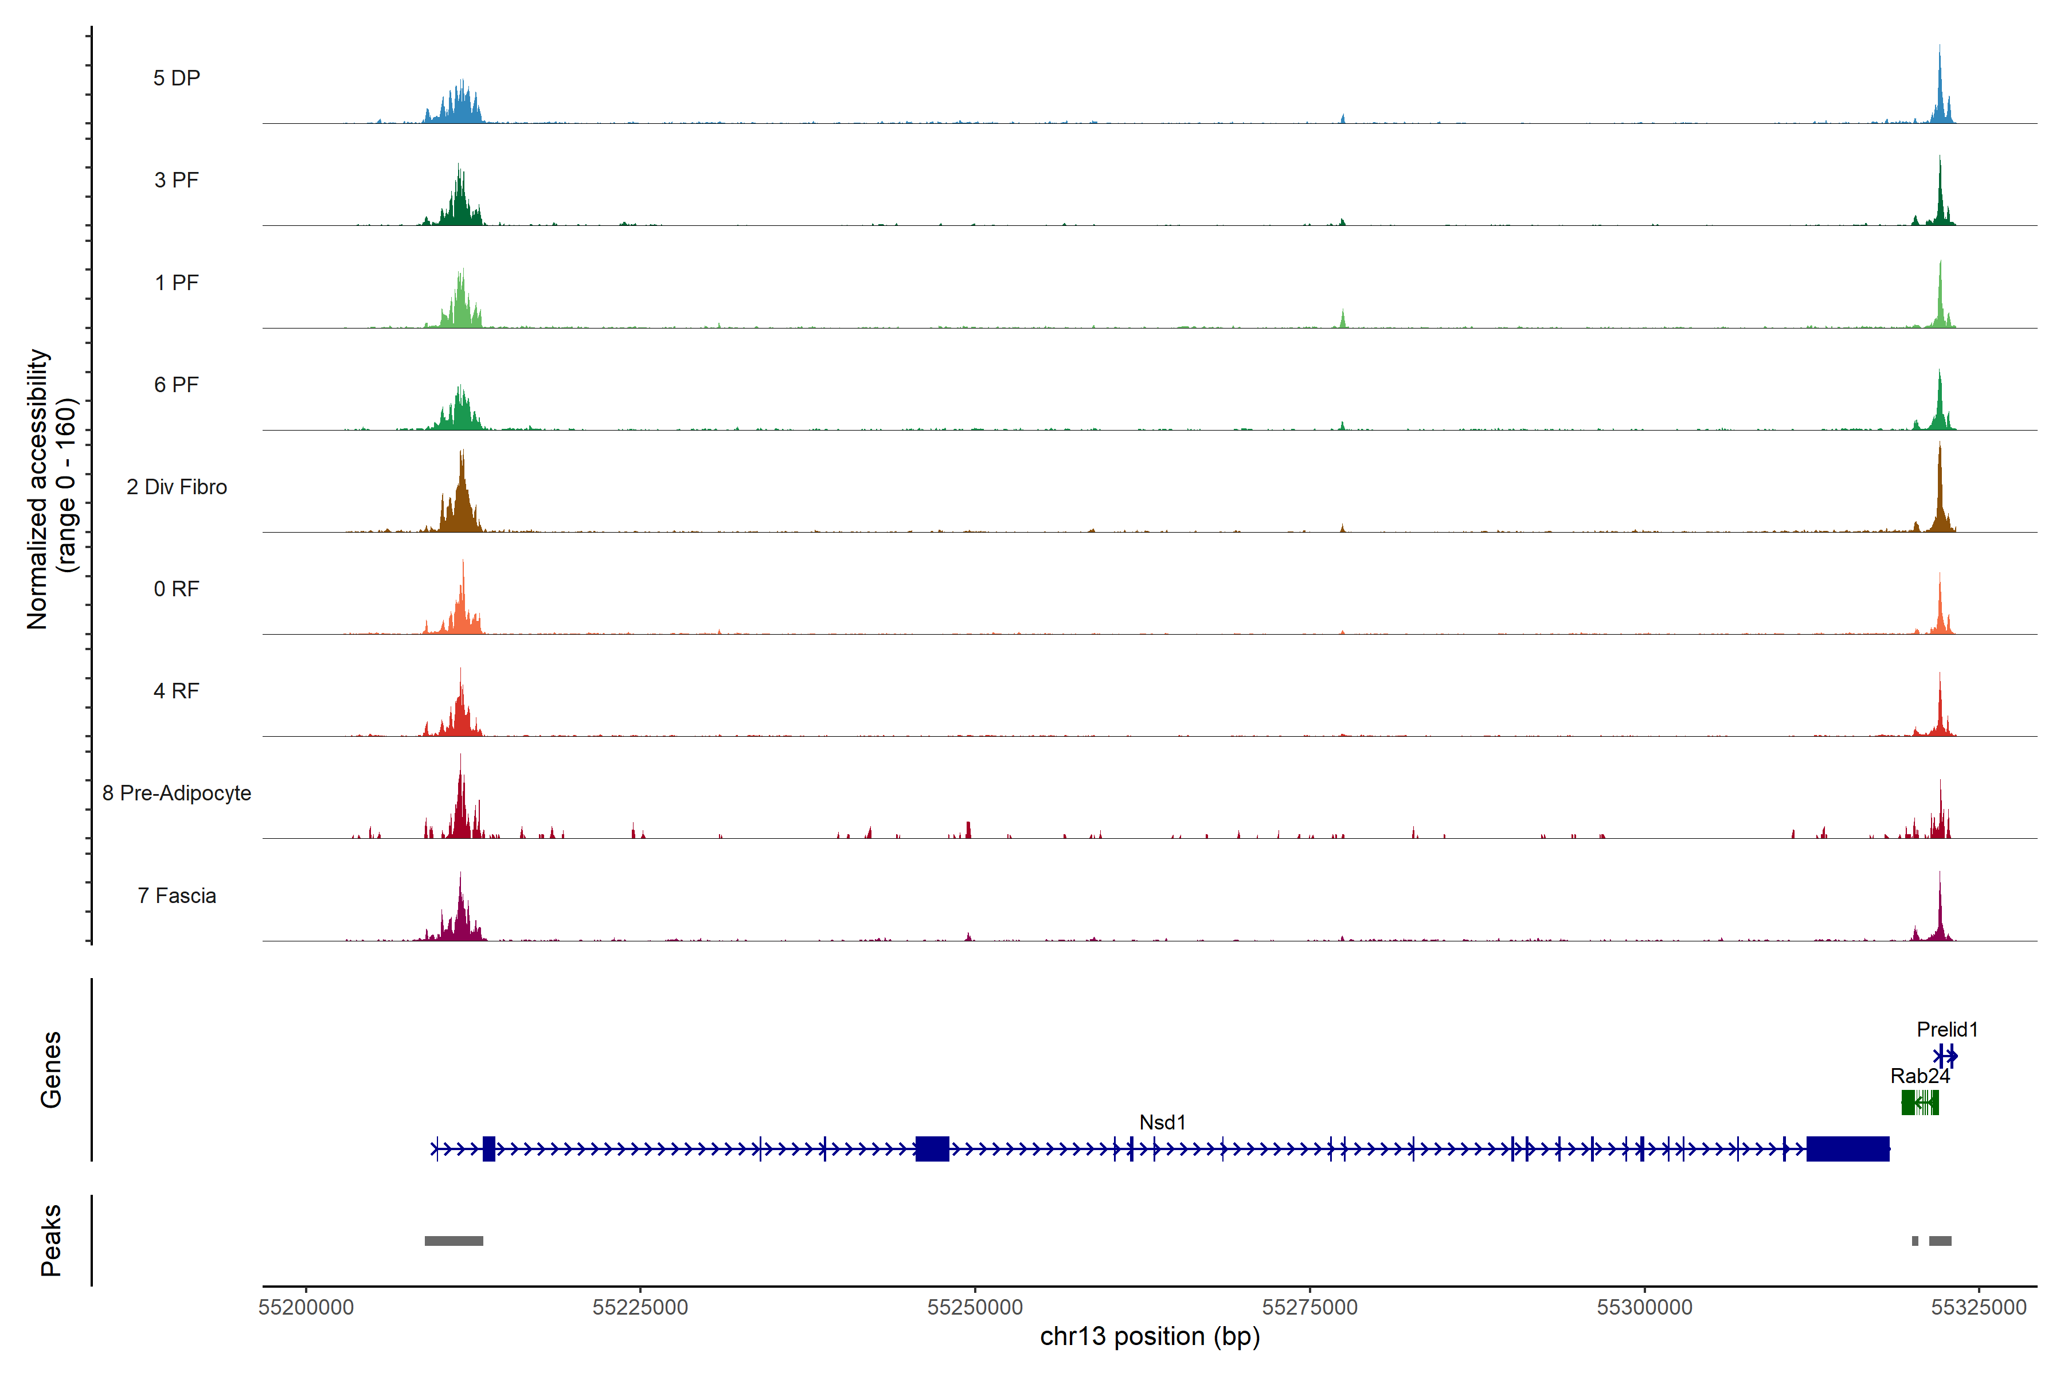Click the 8 Pre-Adipocyte track label
The image size is (2064, 1376).
[177, 793]
